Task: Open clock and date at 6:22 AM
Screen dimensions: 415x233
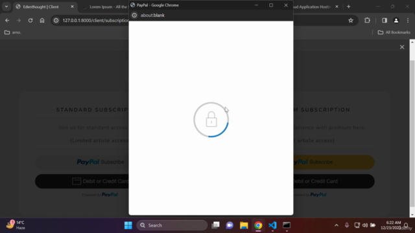Action: (391, 225)
